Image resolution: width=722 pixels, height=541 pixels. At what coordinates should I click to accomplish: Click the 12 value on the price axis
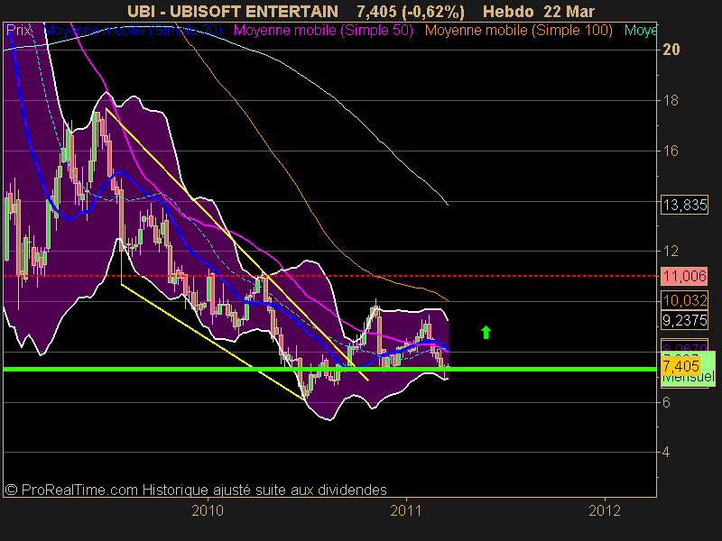(671, 252)
